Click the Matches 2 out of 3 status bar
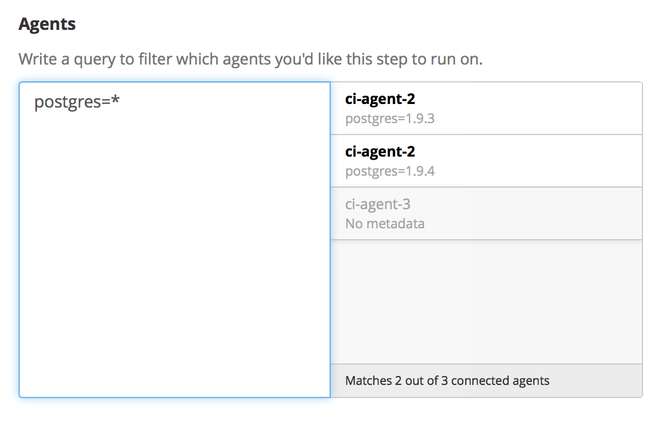This screenshot has width=661, height=422. point(487,380)
